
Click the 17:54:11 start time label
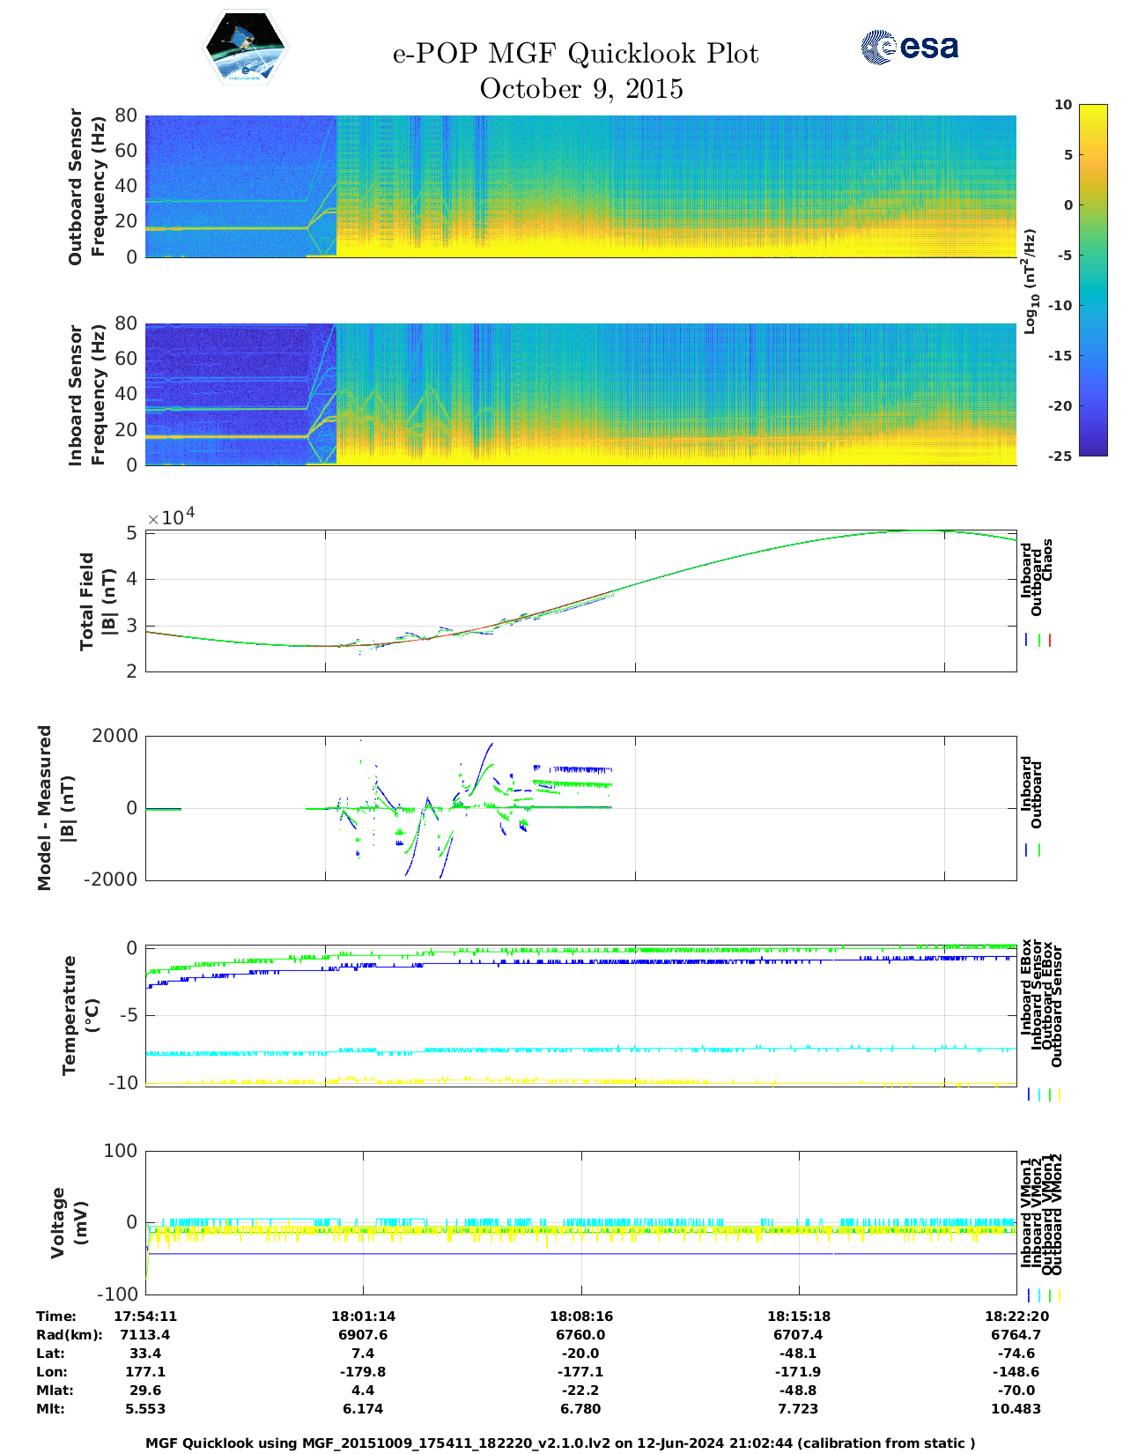(145, 1317)
